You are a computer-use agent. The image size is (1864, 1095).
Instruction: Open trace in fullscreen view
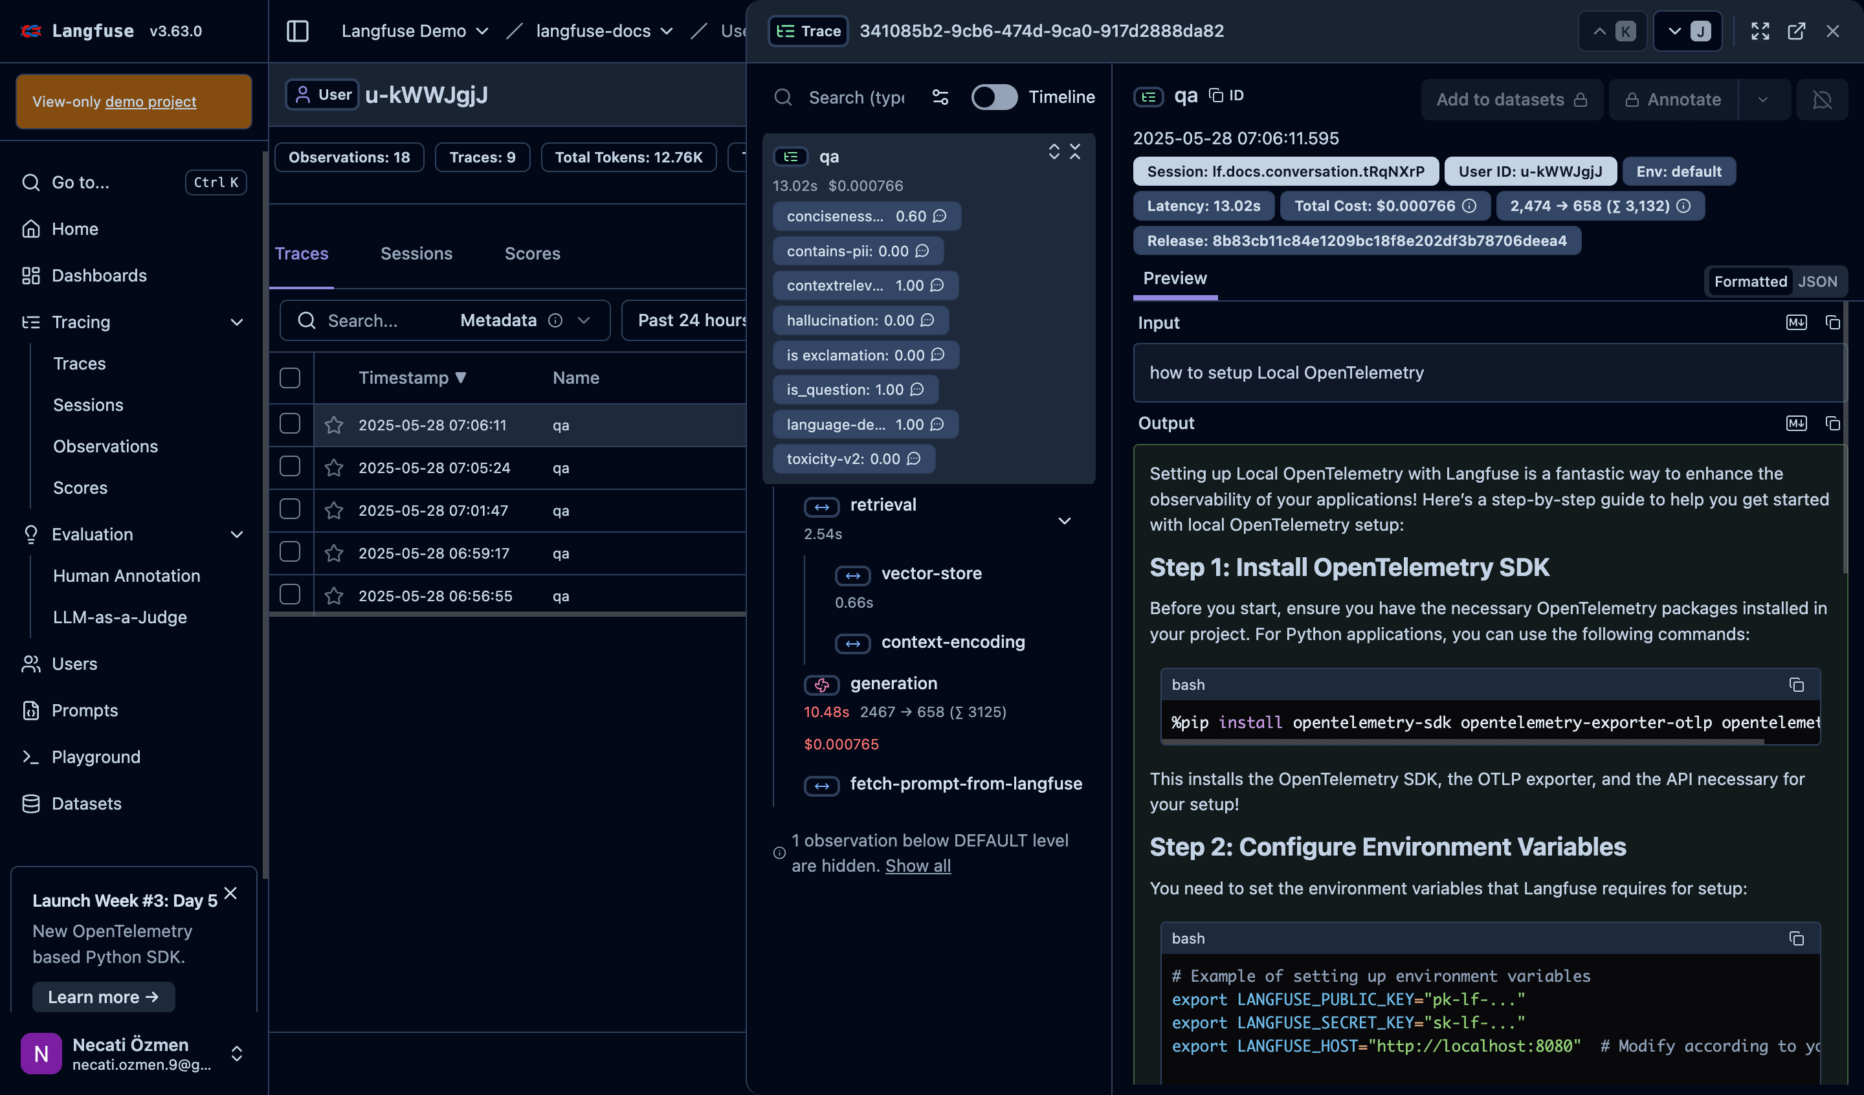[x=1760, y=31]
